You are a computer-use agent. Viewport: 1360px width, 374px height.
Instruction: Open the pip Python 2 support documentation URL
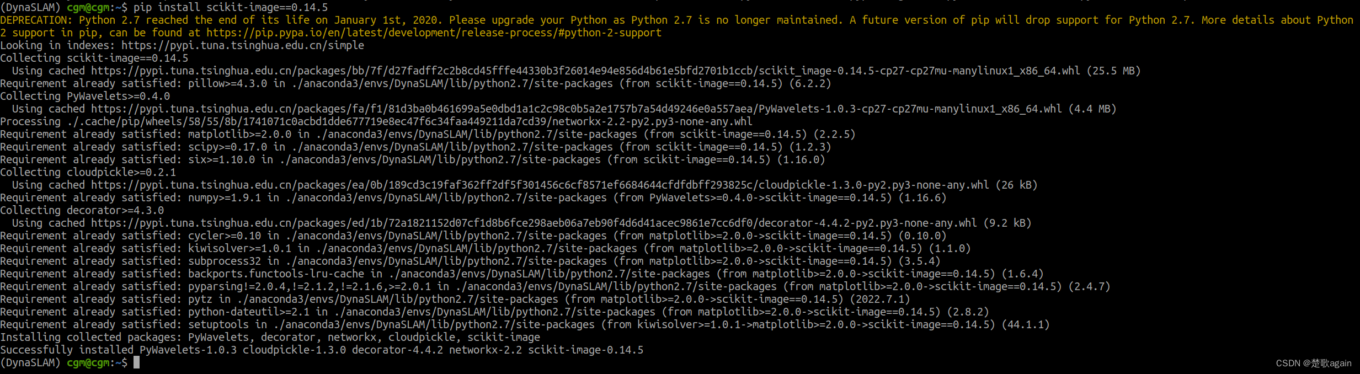coord(434,33)
